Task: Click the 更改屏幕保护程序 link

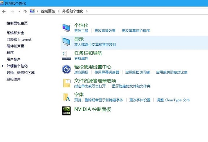Action: (x=136, y=31)
